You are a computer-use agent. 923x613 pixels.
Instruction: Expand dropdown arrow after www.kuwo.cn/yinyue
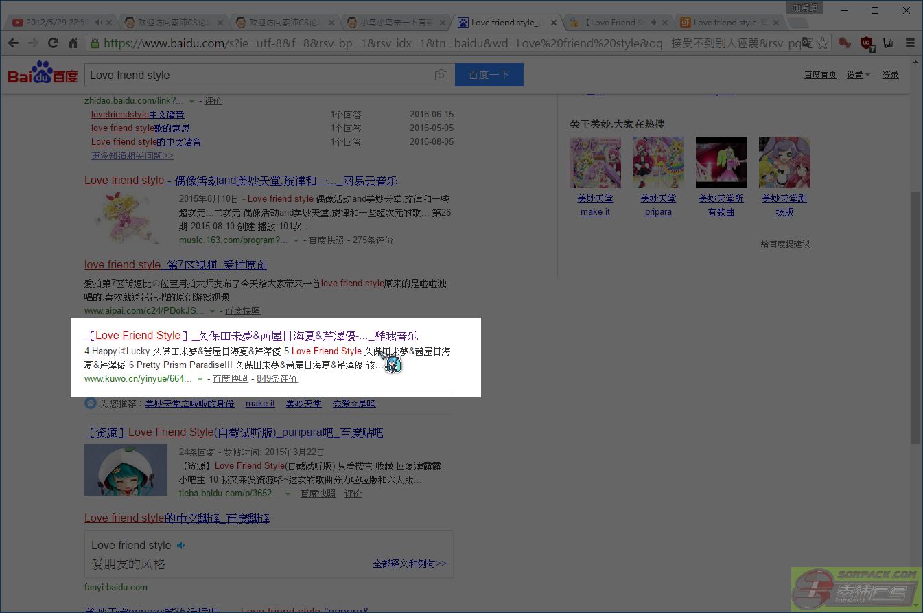tap(200, 380)
